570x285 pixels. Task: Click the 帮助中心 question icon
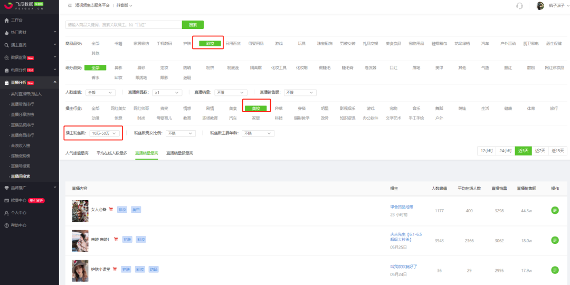tap(6, 225)
